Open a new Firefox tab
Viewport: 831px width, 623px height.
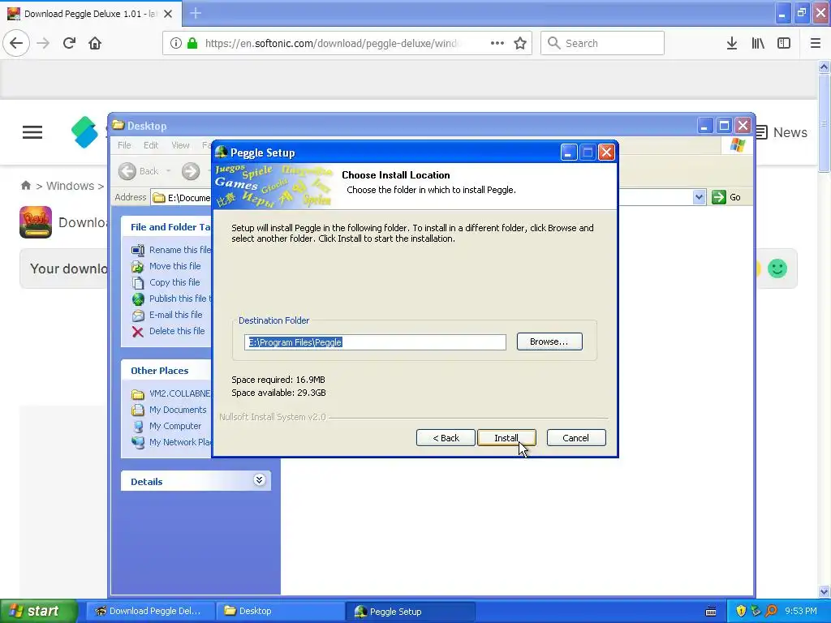pos(196,13)
